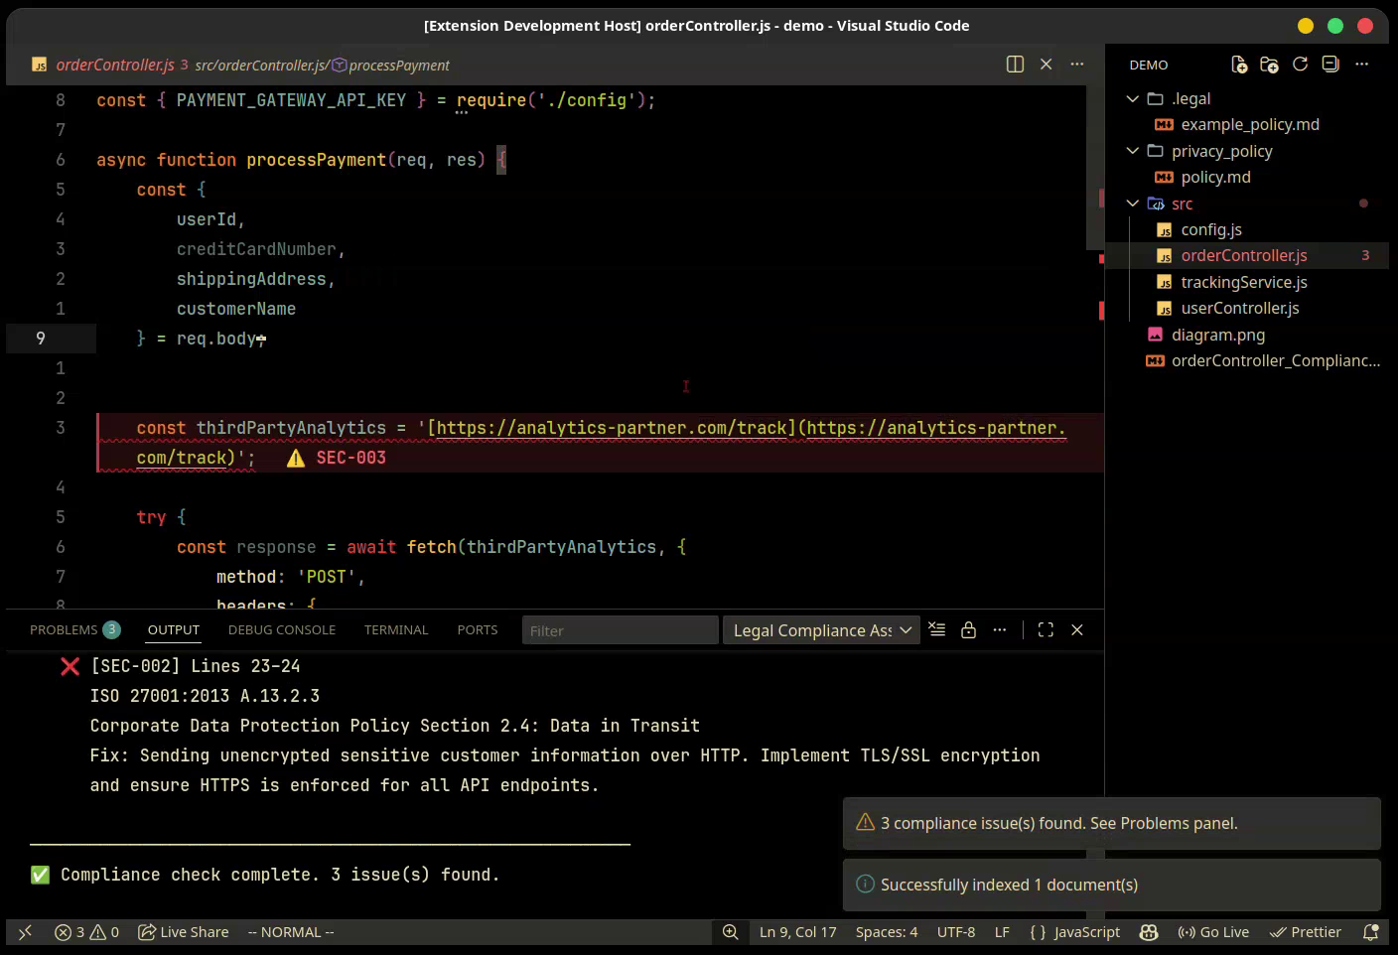Refresh the Explorer file tree

pos(1300,65)
